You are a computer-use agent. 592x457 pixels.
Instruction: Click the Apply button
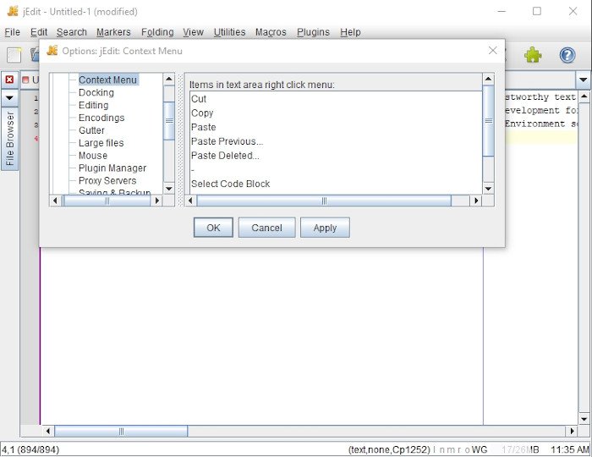(x=325, y=228)
